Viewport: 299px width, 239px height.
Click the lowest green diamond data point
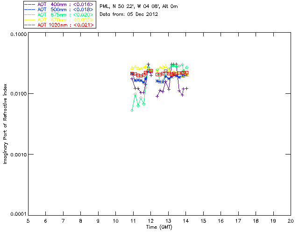coord(132,110)
